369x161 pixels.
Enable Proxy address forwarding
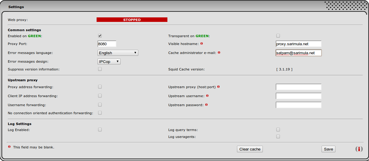(100, 87)
